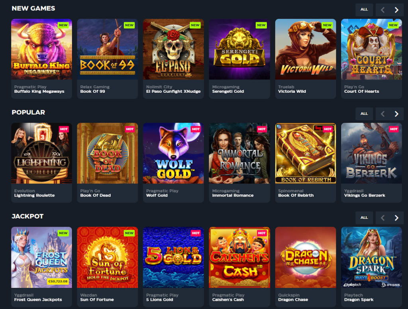Show all New Games via ALL button

click(364, 10)
